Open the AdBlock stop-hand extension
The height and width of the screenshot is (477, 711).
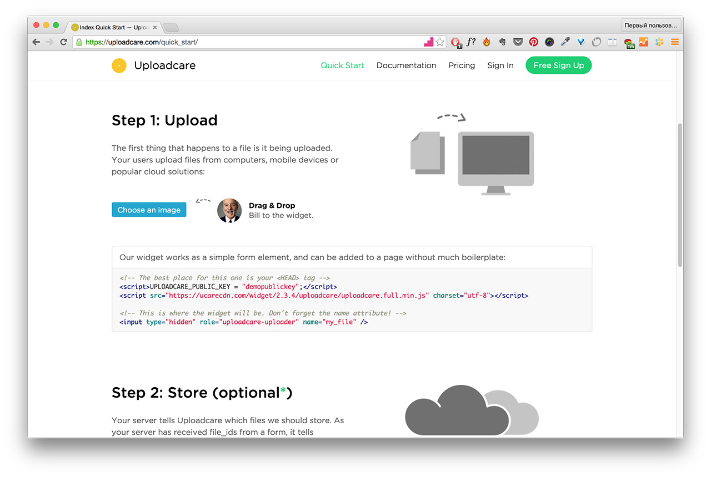pyautogui.click(x=455, y=42)
